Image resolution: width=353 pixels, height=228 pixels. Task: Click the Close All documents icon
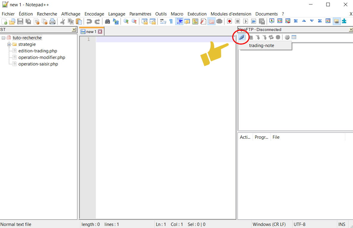point(45,21)
